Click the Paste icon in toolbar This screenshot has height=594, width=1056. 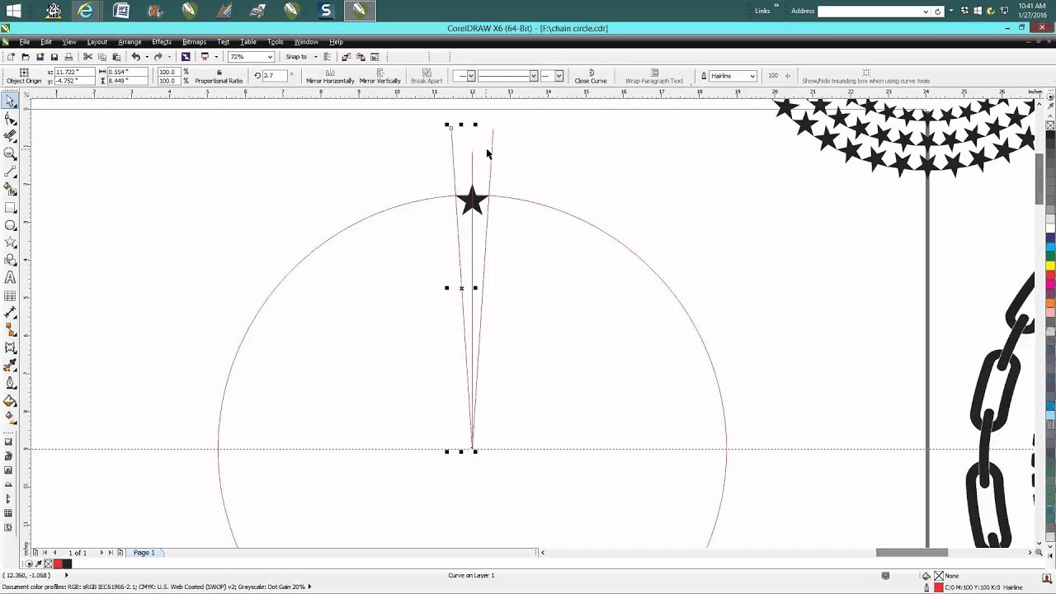click(x=116, y=57)
